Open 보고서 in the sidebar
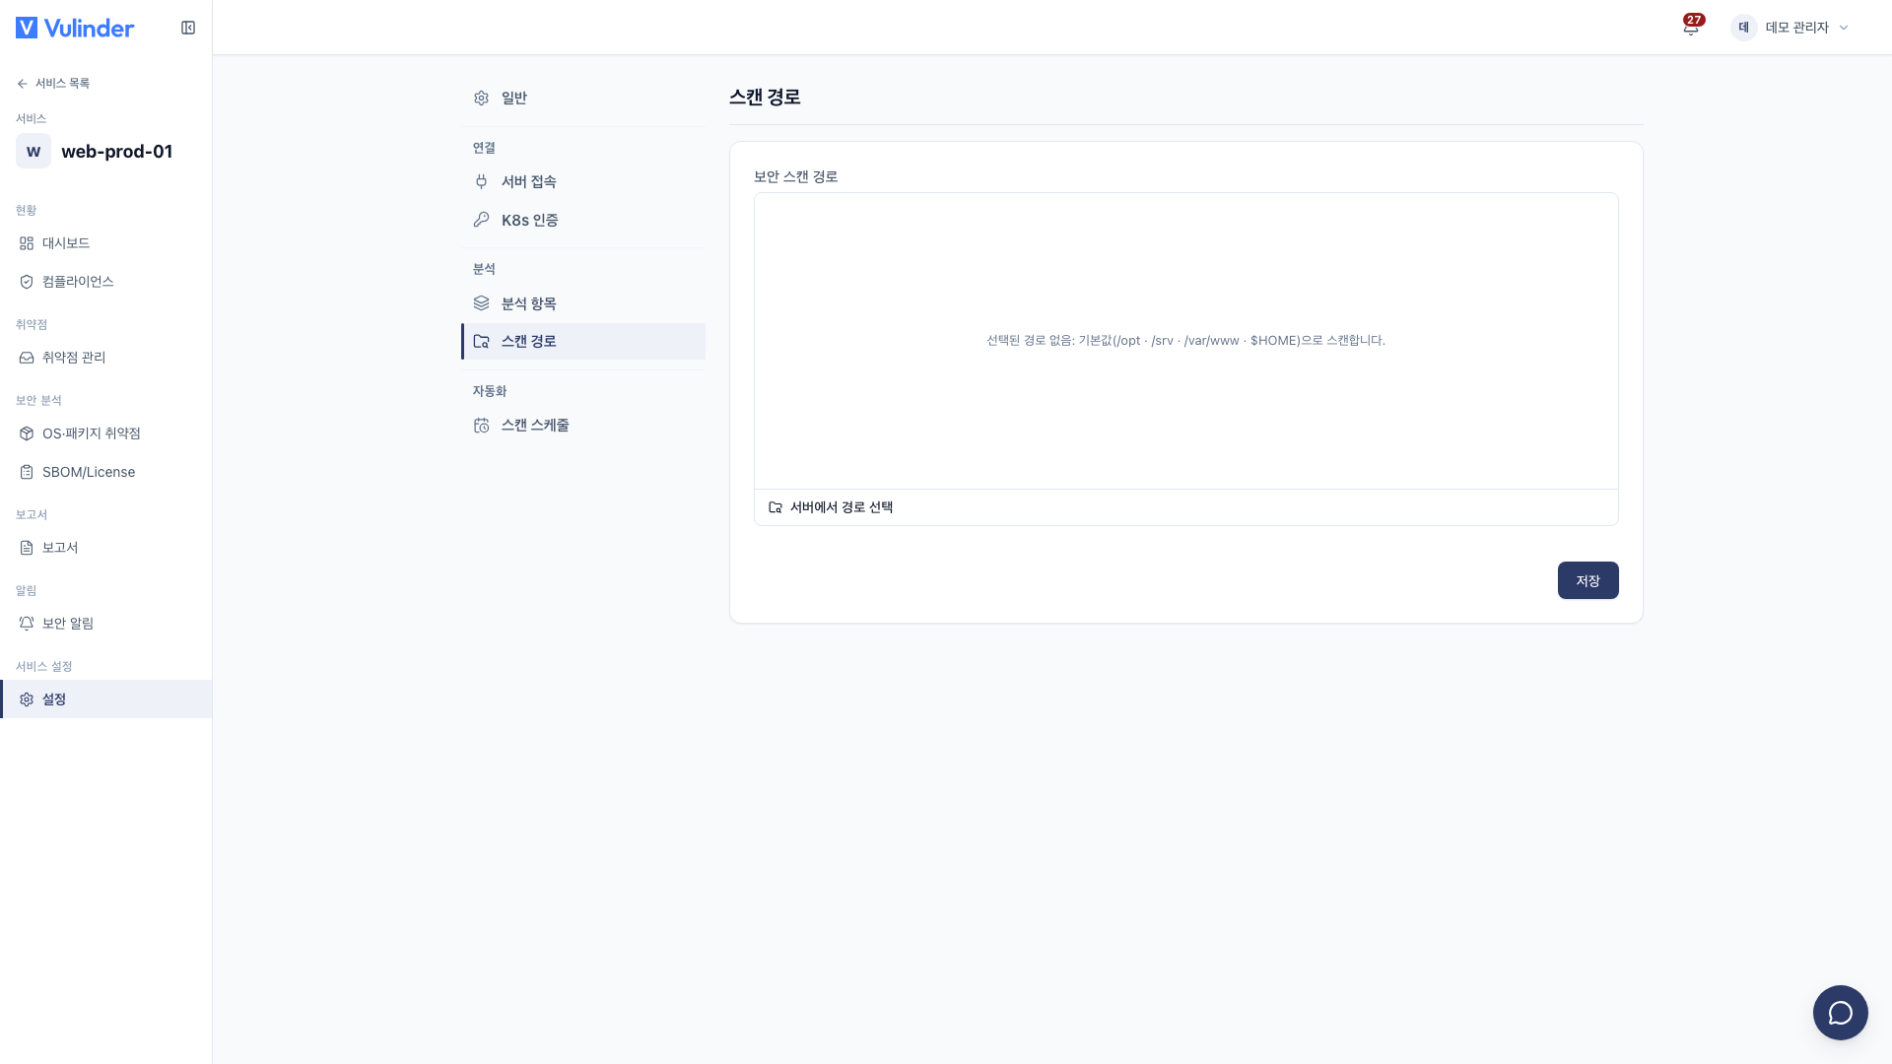Image resolution: width=1892 pixels, height=1064 pixels. pyautogui.click(x=106, y=548)
